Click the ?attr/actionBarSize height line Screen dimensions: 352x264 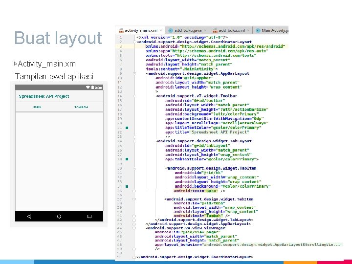[217, 110]
